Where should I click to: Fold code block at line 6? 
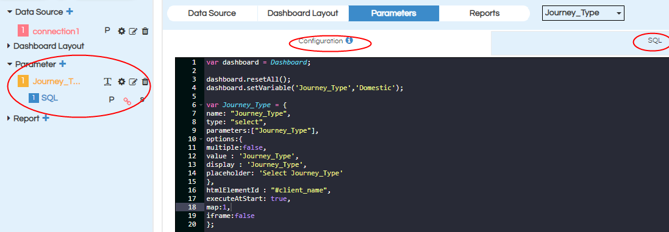click(201, 105)
